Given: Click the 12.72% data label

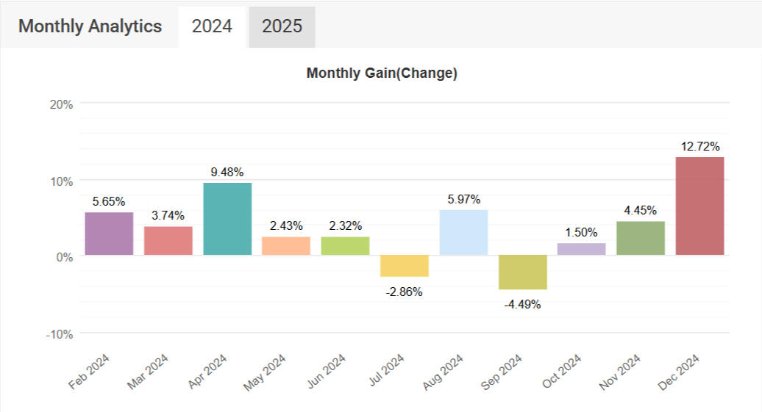Looking at the screenshot, I should [699, 146].
